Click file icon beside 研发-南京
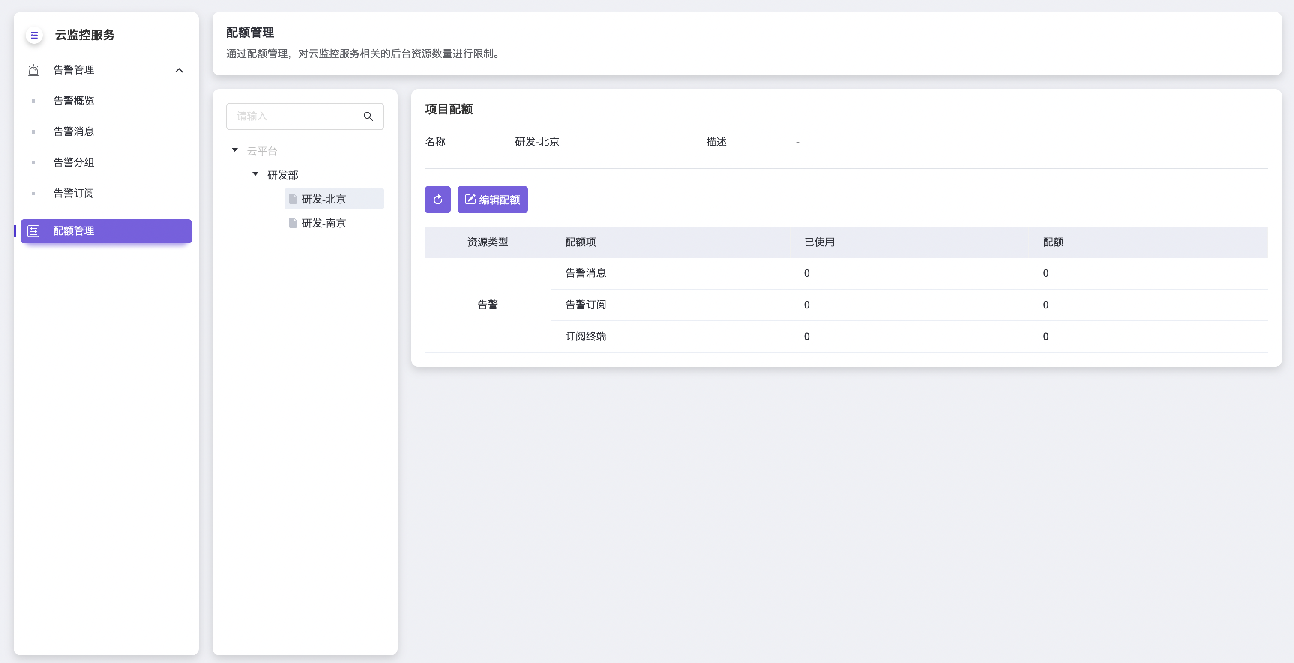This screenshot has height=663, width=1294. coord(293,223)
